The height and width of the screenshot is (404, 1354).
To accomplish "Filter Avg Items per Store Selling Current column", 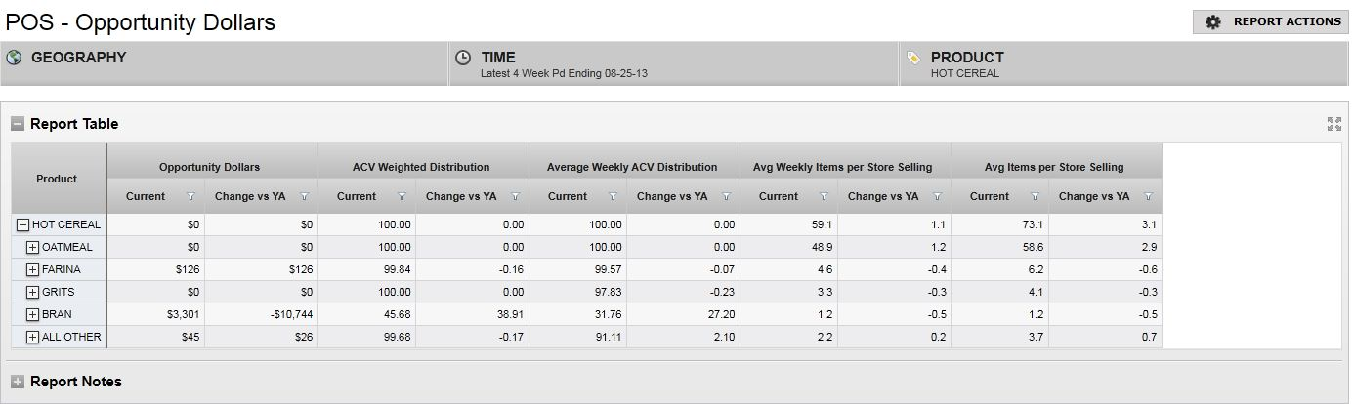I will [x=1035, y=196].
